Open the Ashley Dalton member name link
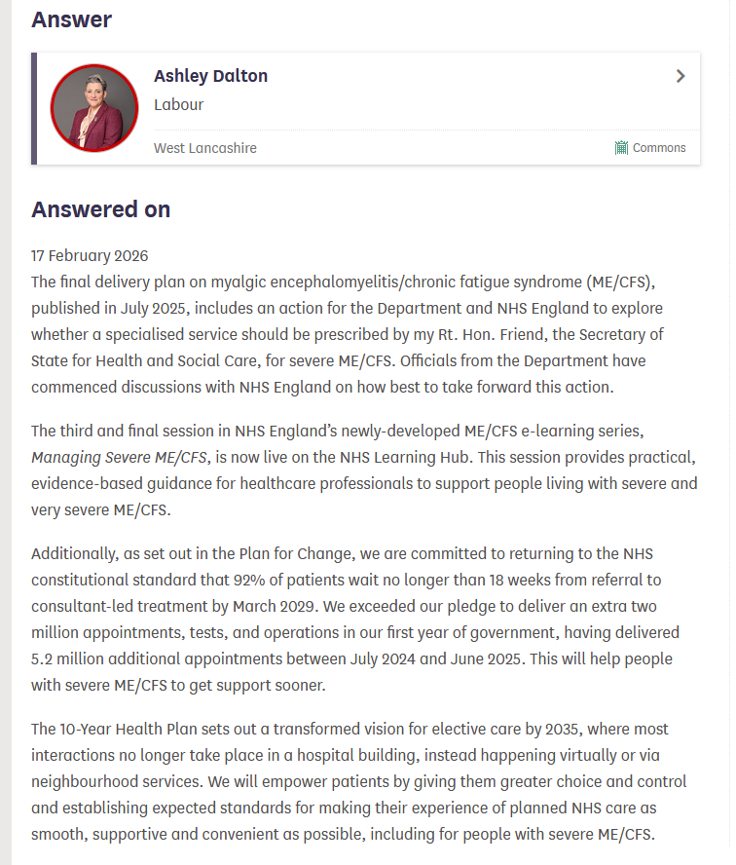This screenshot has height=865, width=736. 210,76
